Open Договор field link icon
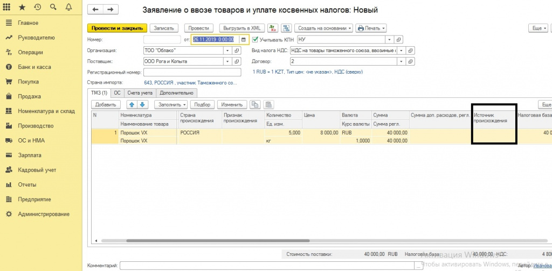Viewport: 552px width, 271px height. point(410,61)
